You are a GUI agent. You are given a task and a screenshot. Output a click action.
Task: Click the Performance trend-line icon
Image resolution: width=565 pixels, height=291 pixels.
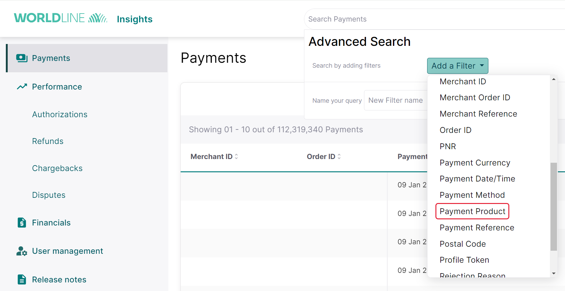click(22, 86)
